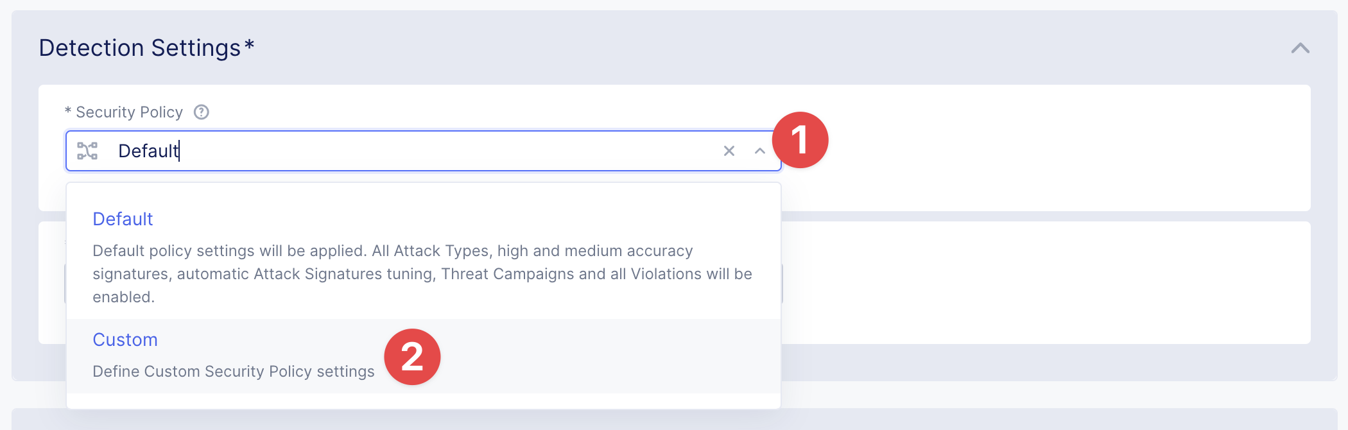Select the Default policy option title

pos(123,219)
